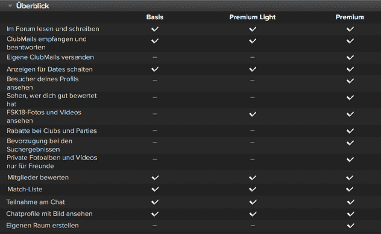Click Premium checkmark for Sehen, wer dich bewertet
381x234 pixels.
click(x=350, y=97)
